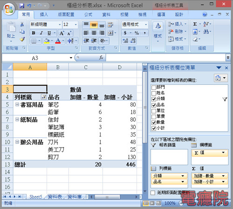Screen dimensions: 233x209
Task: Click the cell Borders icon
Action: click(x=34, y=41)
